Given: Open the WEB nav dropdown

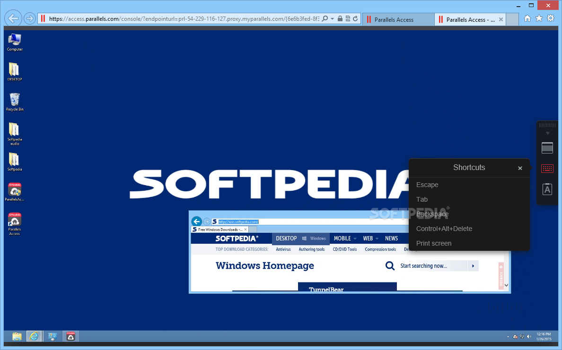Looking at the screenshot, I should point(370,239).
